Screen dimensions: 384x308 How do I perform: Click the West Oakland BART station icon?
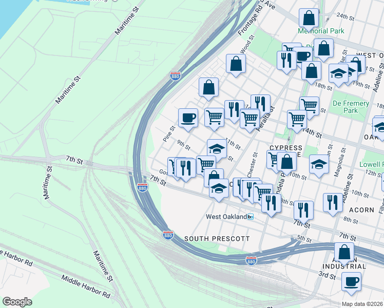coord(251,217)
